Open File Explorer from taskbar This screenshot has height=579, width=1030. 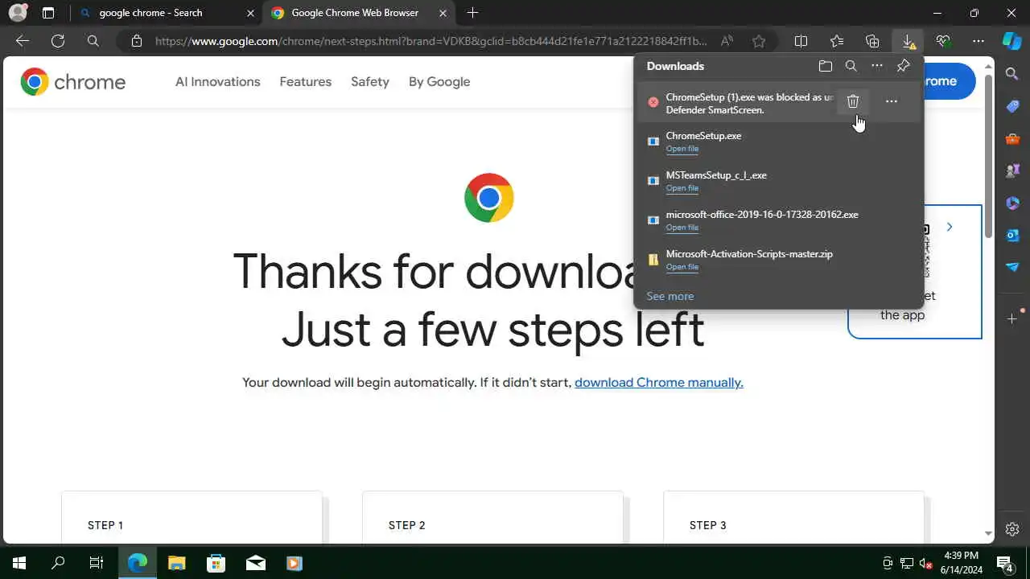(x=177, y=563)
